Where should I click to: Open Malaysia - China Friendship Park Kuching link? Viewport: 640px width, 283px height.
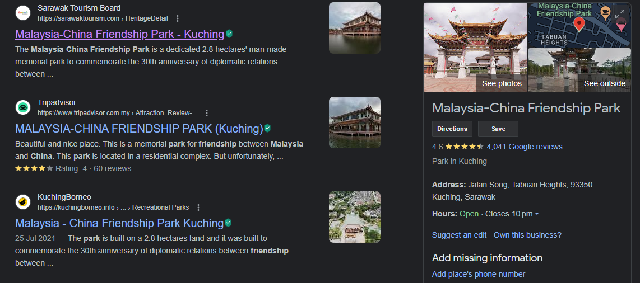[x=119, y=223]
